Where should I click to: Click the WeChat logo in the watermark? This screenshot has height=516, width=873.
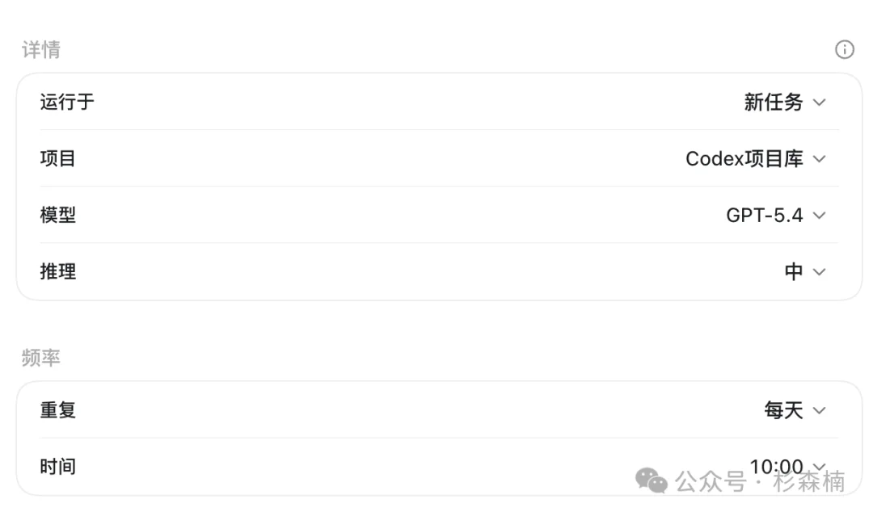[651, 480]
